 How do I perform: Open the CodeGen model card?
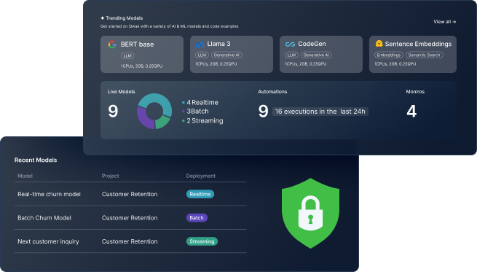[x=321, y=54]
